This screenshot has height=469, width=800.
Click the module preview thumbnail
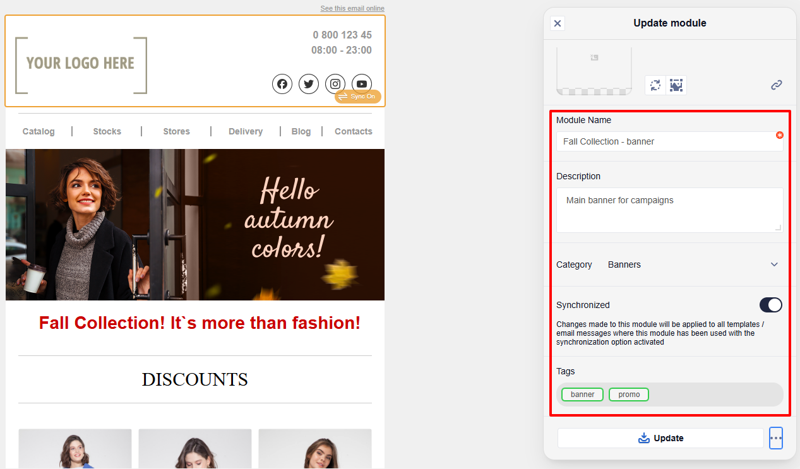point(594,71)
